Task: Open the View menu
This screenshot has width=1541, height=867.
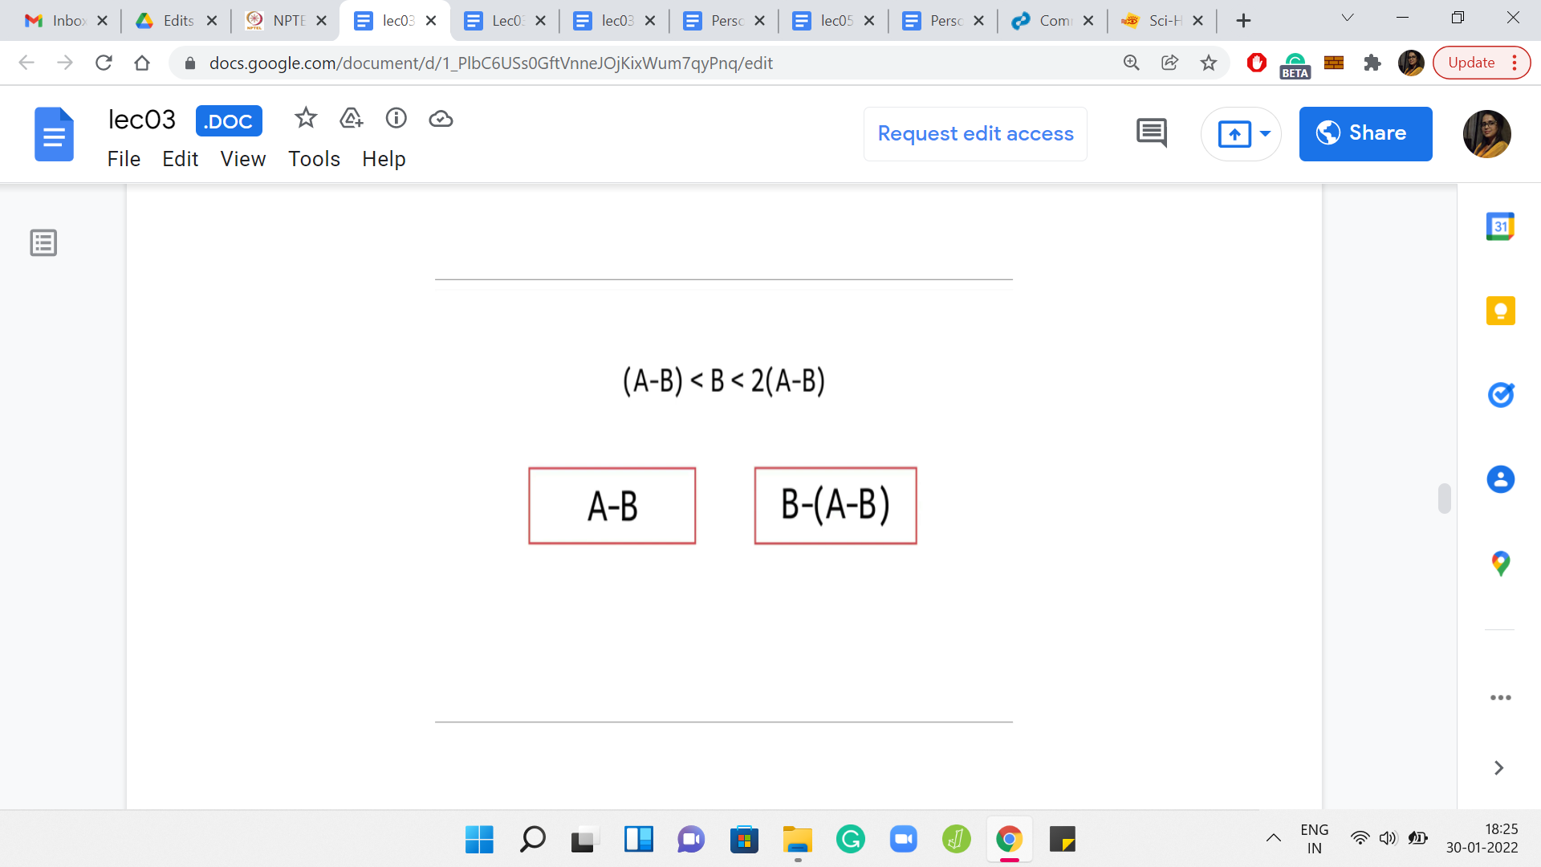Action: [x=242, y=159]
